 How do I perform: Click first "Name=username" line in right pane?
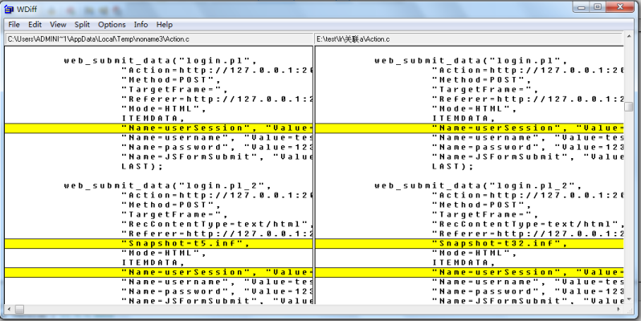pyautogui.click(x=528, y=138)
